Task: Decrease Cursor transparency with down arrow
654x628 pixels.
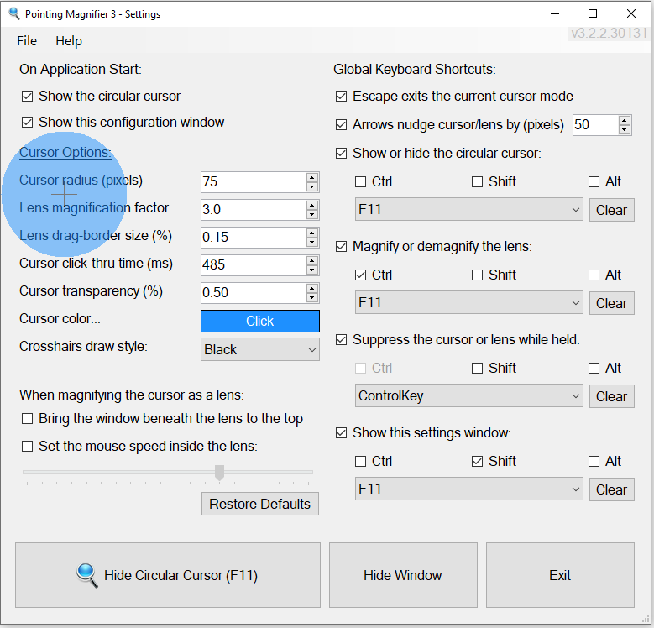Action: click(312, 298)
